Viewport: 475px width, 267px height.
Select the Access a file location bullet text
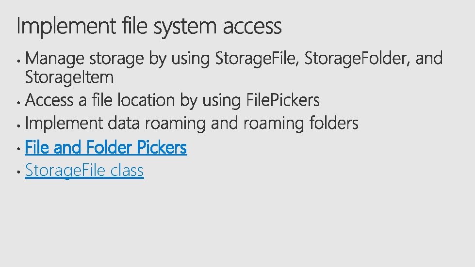click(172, 100)
